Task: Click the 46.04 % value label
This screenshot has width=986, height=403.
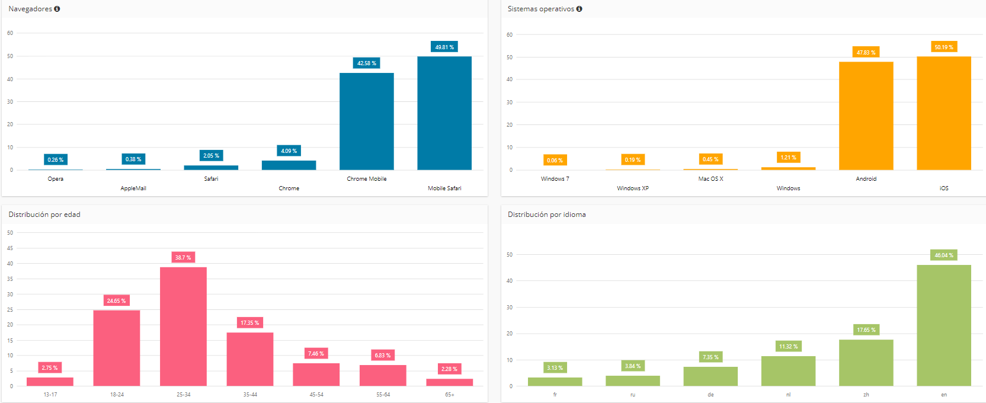Action: [x=944, y=255]
